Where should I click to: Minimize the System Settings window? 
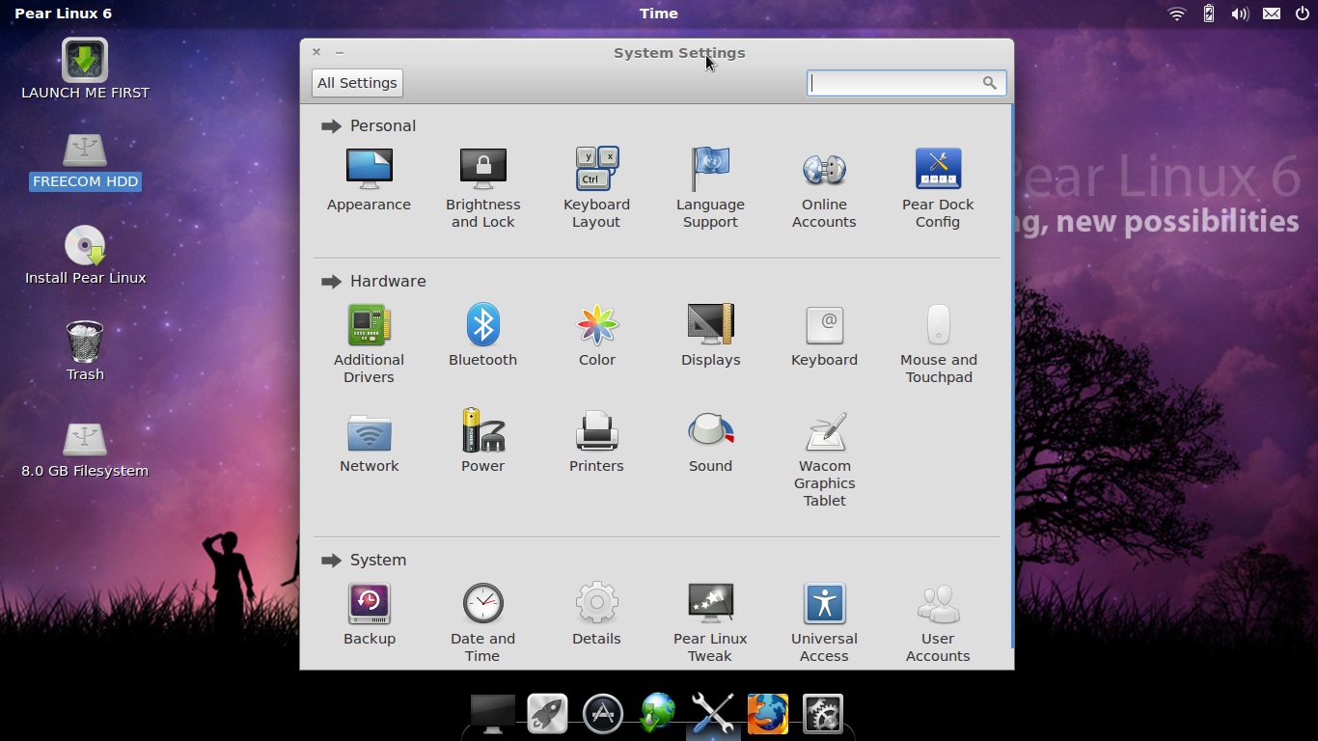[x=340, y=52]
